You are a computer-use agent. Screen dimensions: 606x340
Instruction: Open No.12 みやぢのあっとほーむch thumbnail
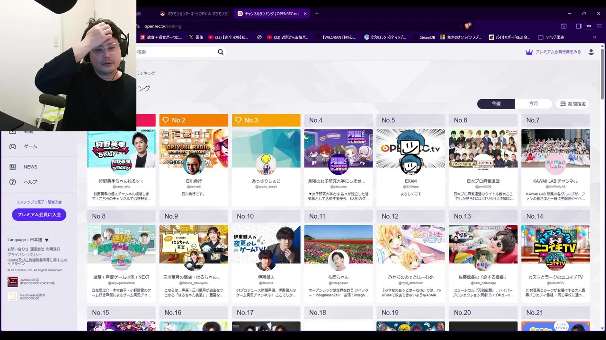[x=411, y=244]
